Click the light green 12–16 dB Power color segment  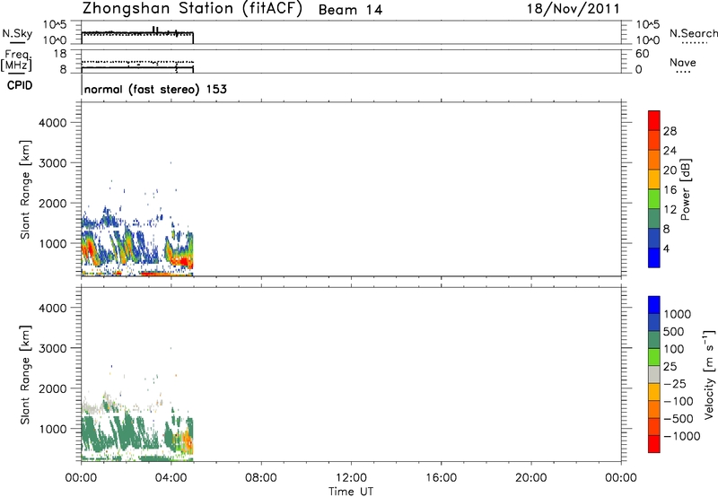(654, 198)
